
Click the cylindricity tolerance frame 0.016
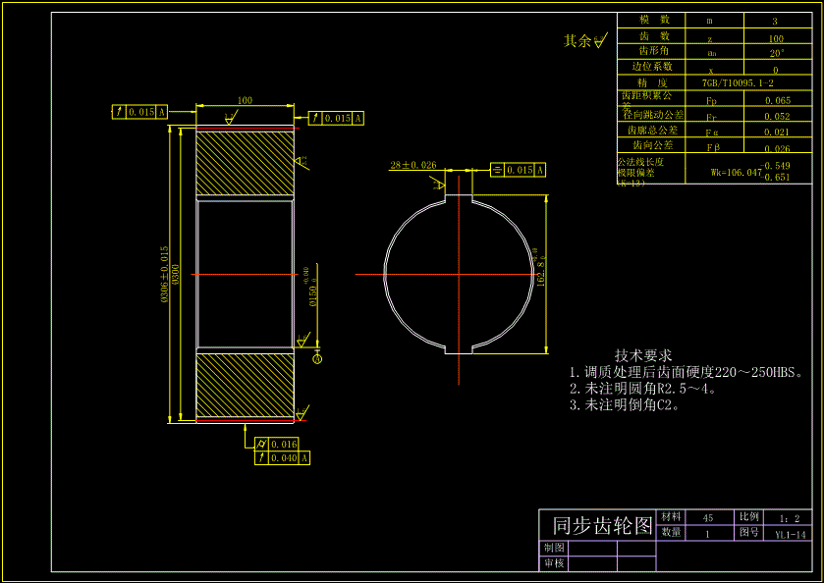pyautogui.click(x=276, y=444)
